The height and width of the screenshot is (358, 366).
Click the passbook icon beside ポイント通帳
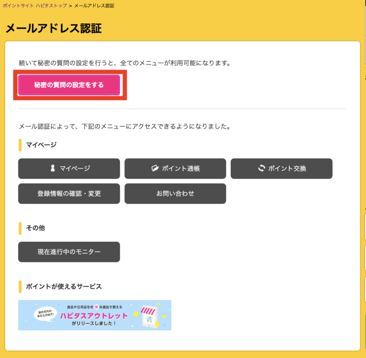[x=155, y=168]
